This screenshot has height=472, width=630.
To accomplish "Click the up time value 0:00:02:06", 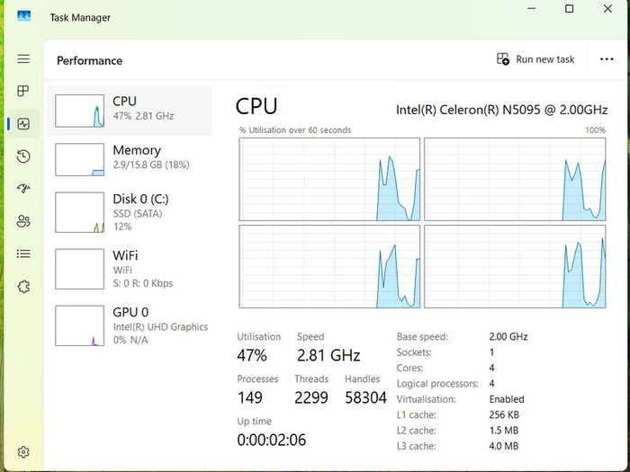I will tap(272, 440).
